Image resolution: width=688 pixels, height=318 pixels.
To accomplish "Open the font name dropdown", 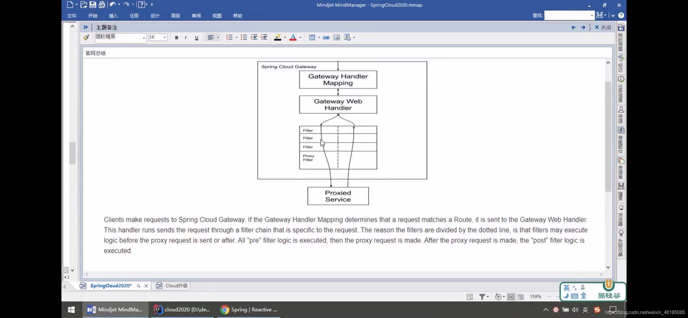I will (144, 38).
